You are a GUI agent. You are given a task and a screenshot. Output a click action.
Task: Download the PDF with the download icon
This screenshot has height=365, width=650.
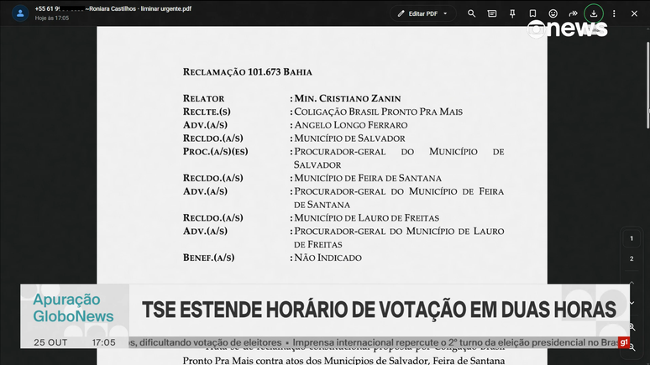[594, 13]
